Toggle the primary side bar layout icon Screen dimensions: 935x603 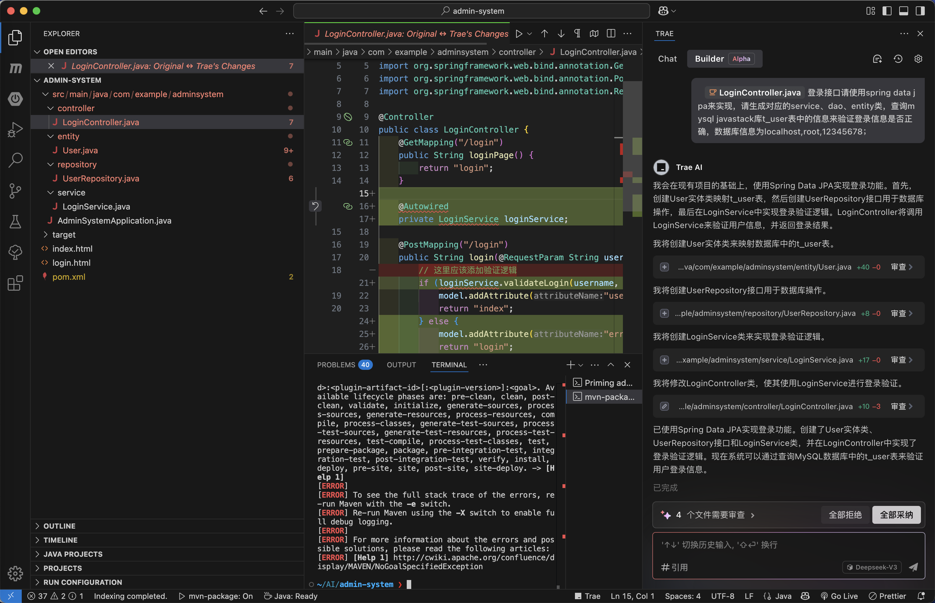pyautogui.click(x=887, y=11)
